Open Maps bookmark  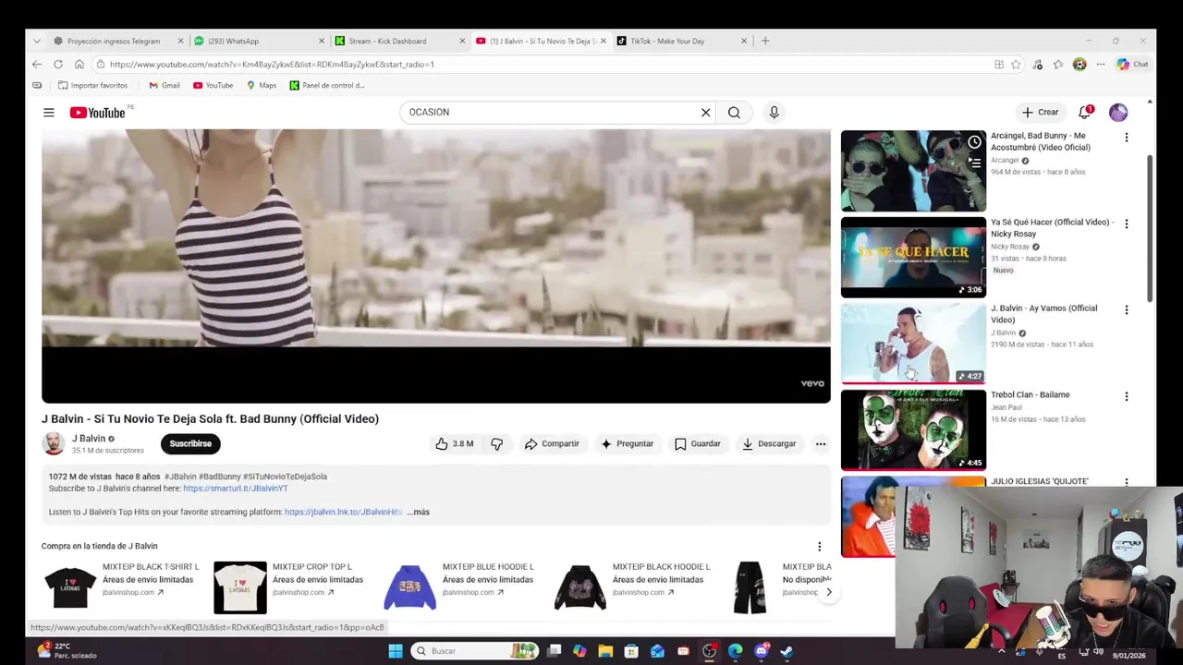[261, 85]
